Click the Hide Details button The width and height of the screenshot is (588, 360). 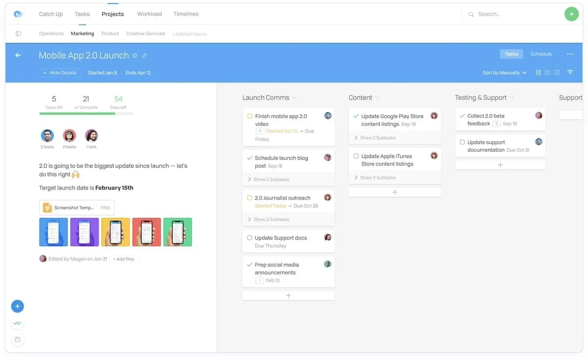click(60, 73)
